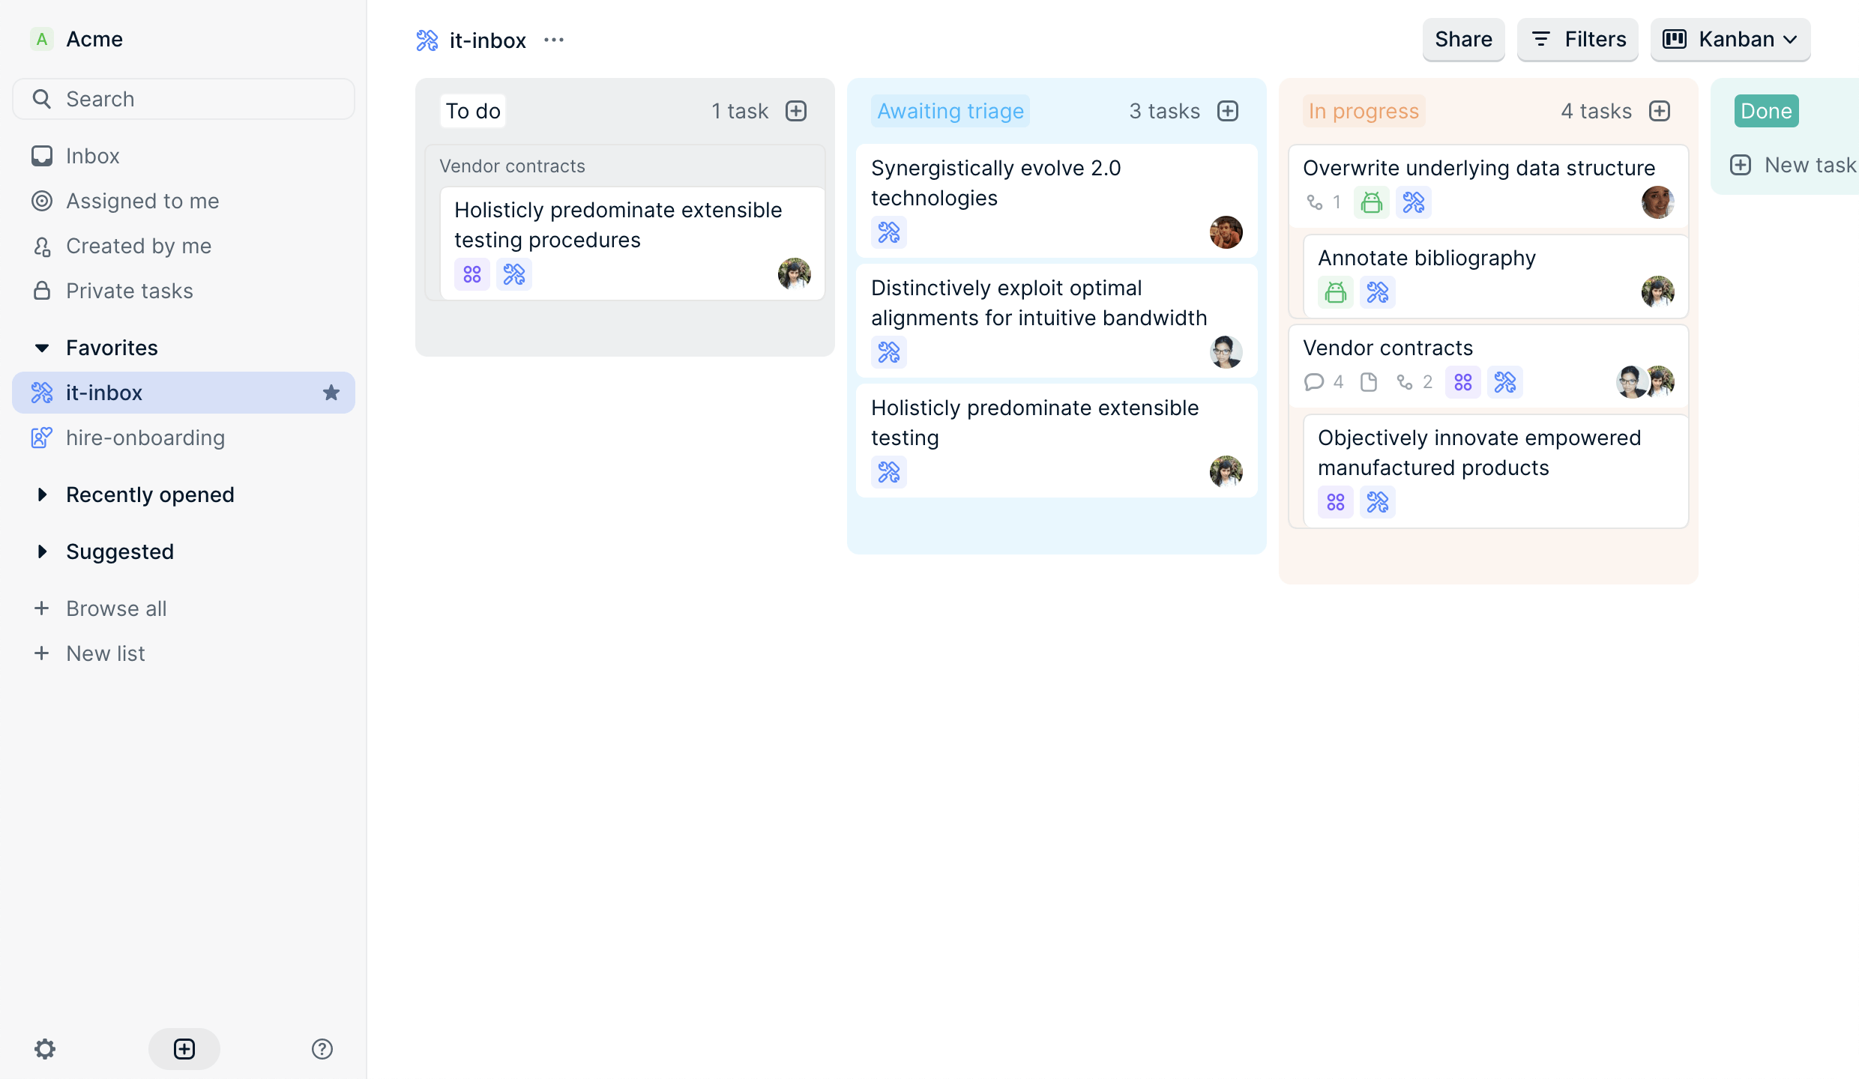The image size is (1859, 1079).
Task: Click the add task icon in To do column
Action: point(796,111)
